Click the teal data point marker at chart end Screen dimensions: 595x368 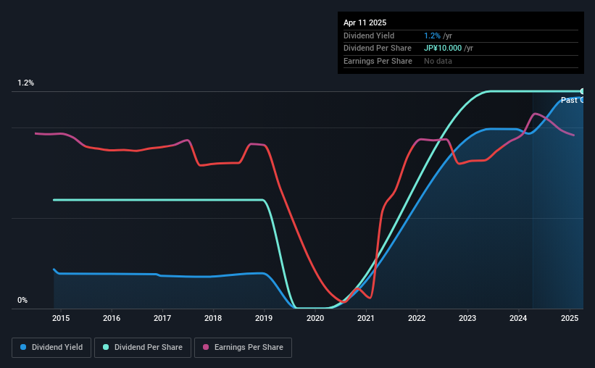tap(583, 91)
